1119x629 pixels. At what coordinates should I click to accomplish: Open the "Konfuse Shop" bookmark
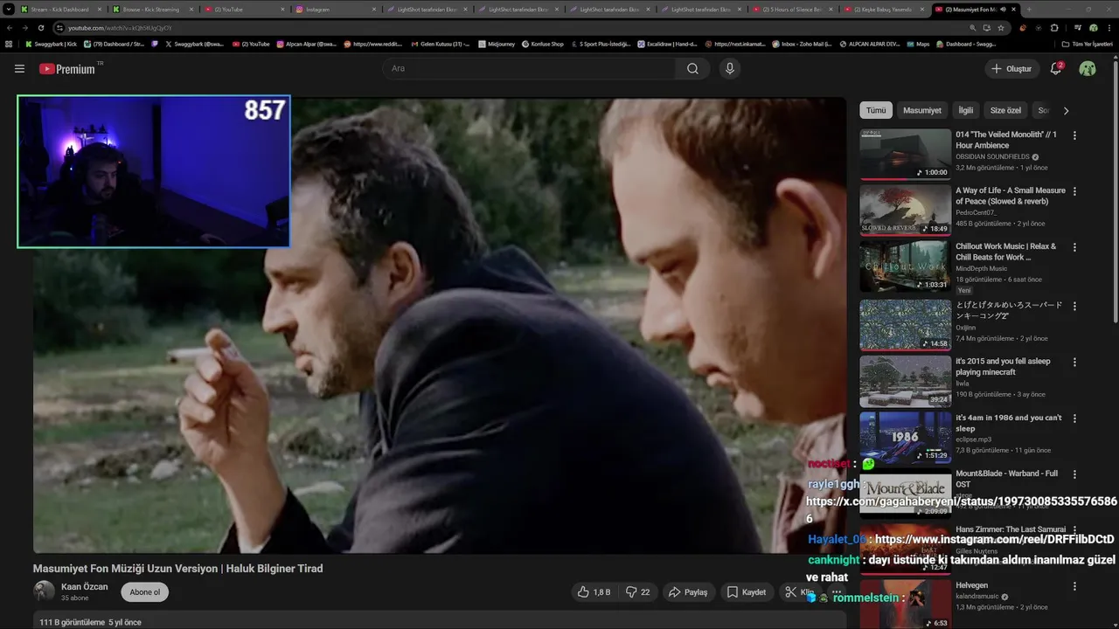click(543, 44)
